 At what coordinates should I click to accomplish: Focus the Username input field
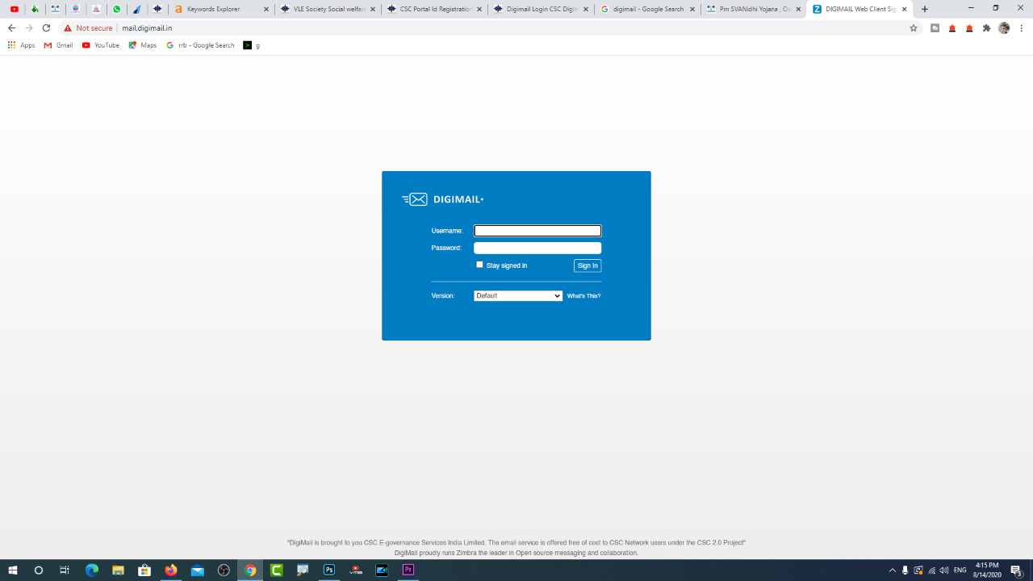537,231
